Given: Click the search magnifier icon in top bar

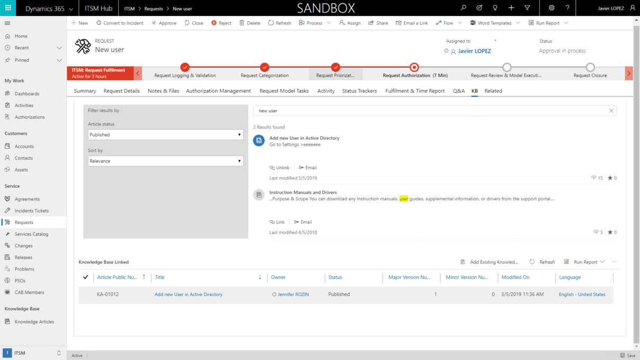Looking at the screenshot, I should click(463, 8).
